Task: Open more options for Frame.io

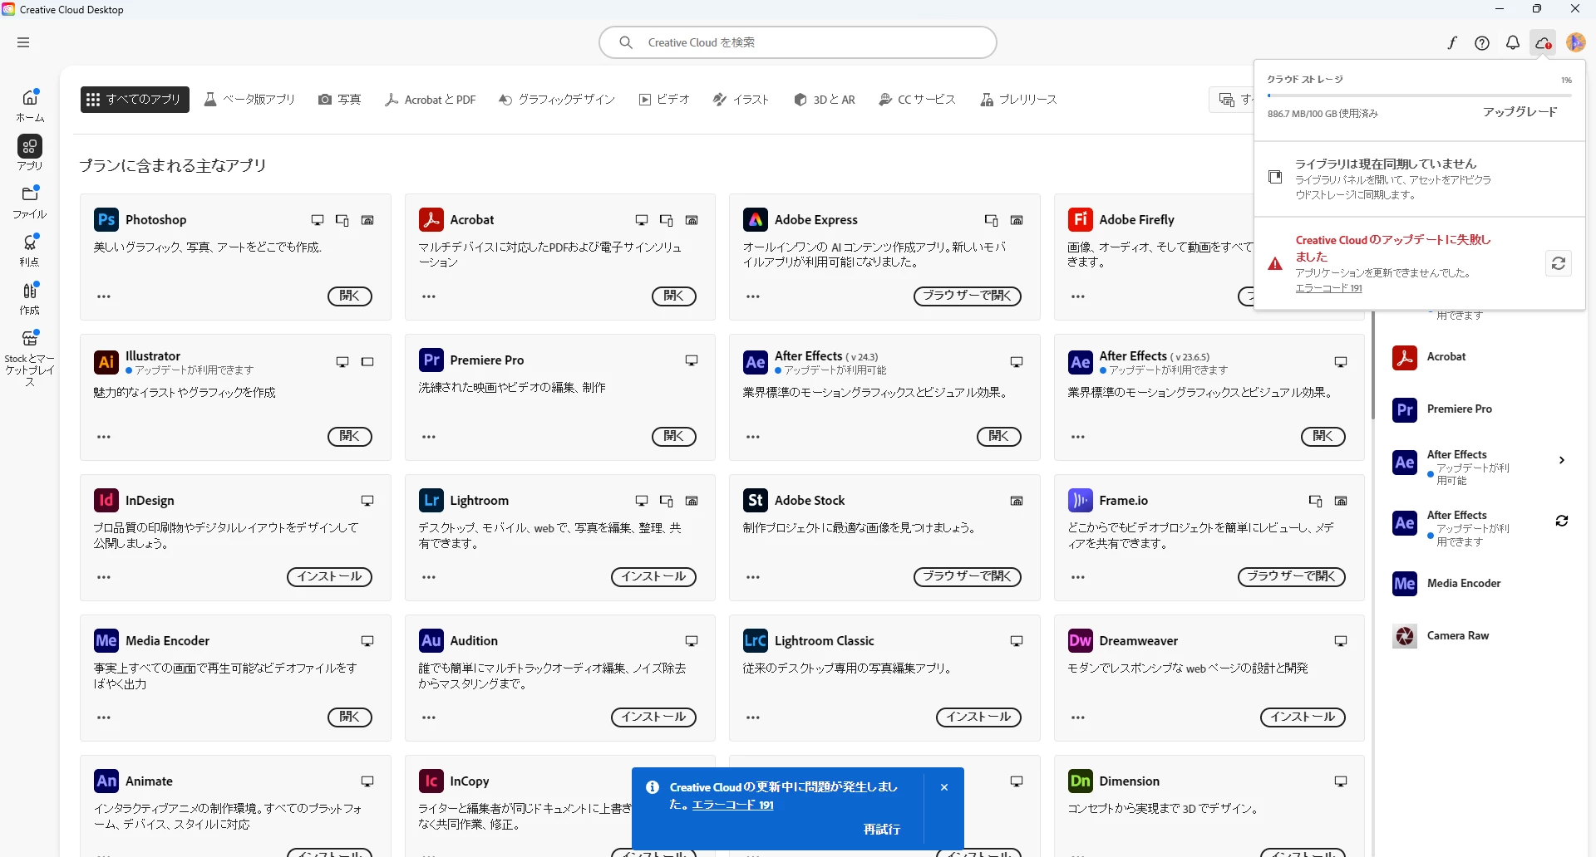Action: point(1078,577)
